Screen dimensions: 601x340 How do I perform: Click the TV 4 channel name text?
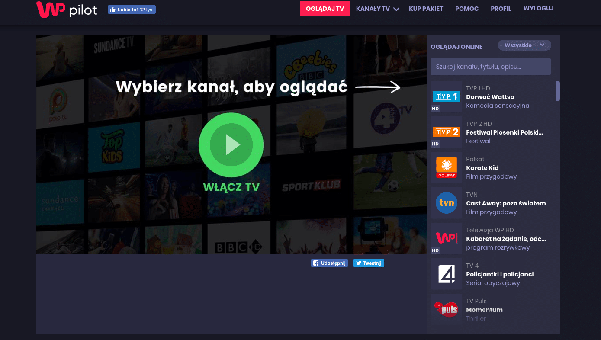(472, 266)
